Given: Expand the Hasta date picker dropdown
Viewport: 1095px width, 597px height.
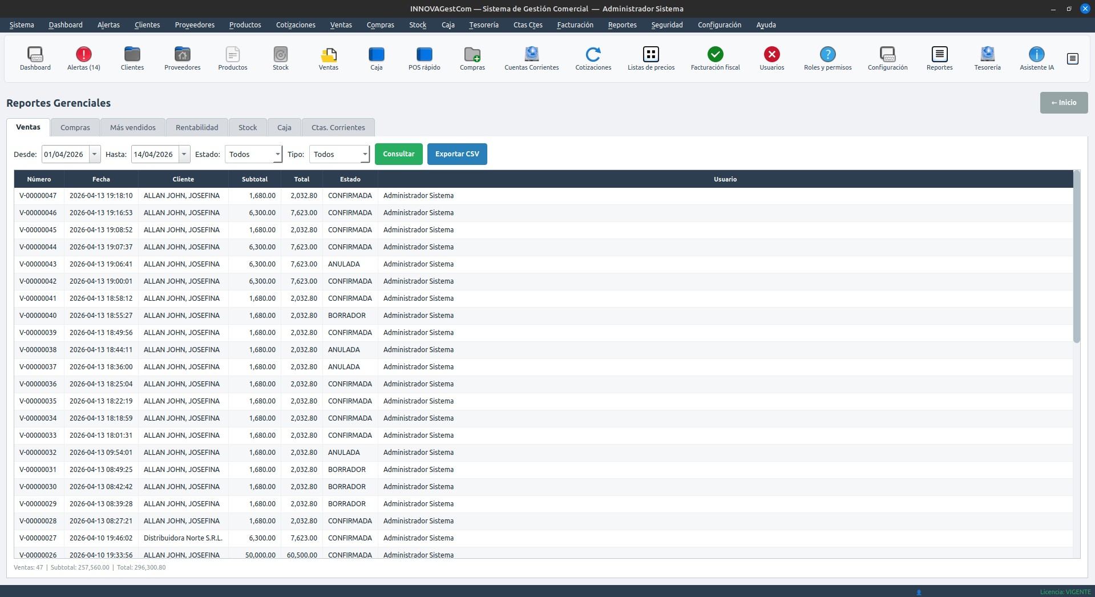Looking at the screenshot, I should 184,154.
